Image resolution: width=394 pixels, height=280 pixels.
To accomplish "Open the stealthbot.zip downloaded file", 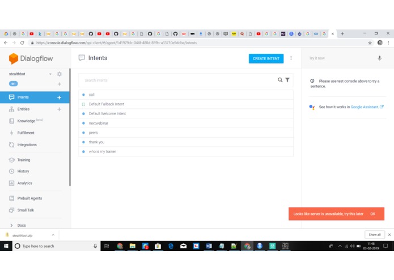I will (x=22, y=236).
